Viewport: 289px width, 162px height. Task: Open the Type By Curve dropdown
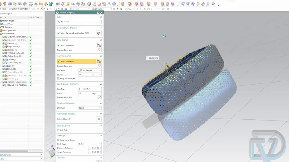click(x=79, y=22)
